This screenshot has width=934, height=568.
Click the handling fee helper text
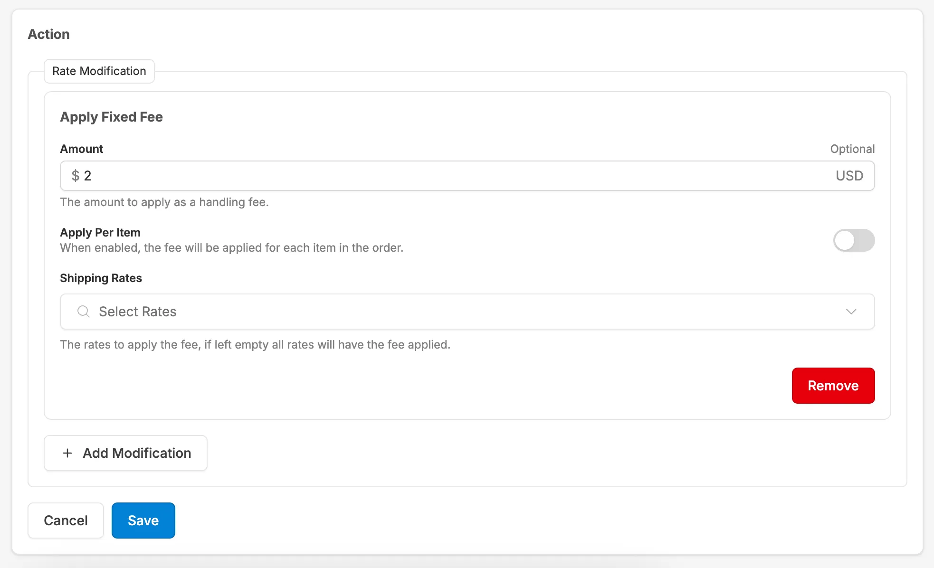[164, 202]
